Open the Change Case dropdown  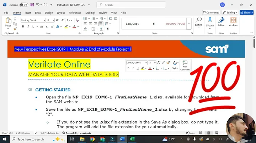[69, 20]
